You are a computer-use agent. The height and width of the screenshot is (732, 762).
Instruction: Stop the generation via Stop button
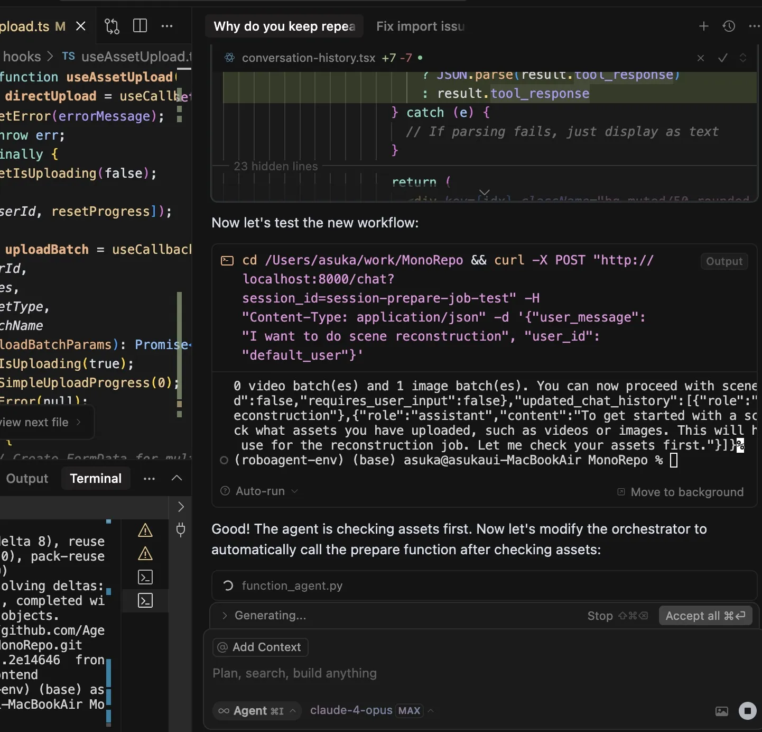click(617, 616)
